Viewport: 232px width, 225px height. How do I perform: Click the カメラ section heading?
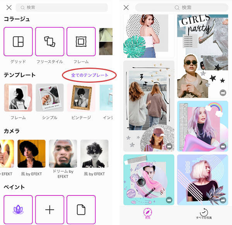(x=12, y=131)
